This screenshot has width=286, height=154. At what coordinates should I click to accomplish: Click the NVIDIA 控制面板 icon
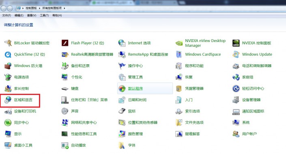[x=236, y=43]
